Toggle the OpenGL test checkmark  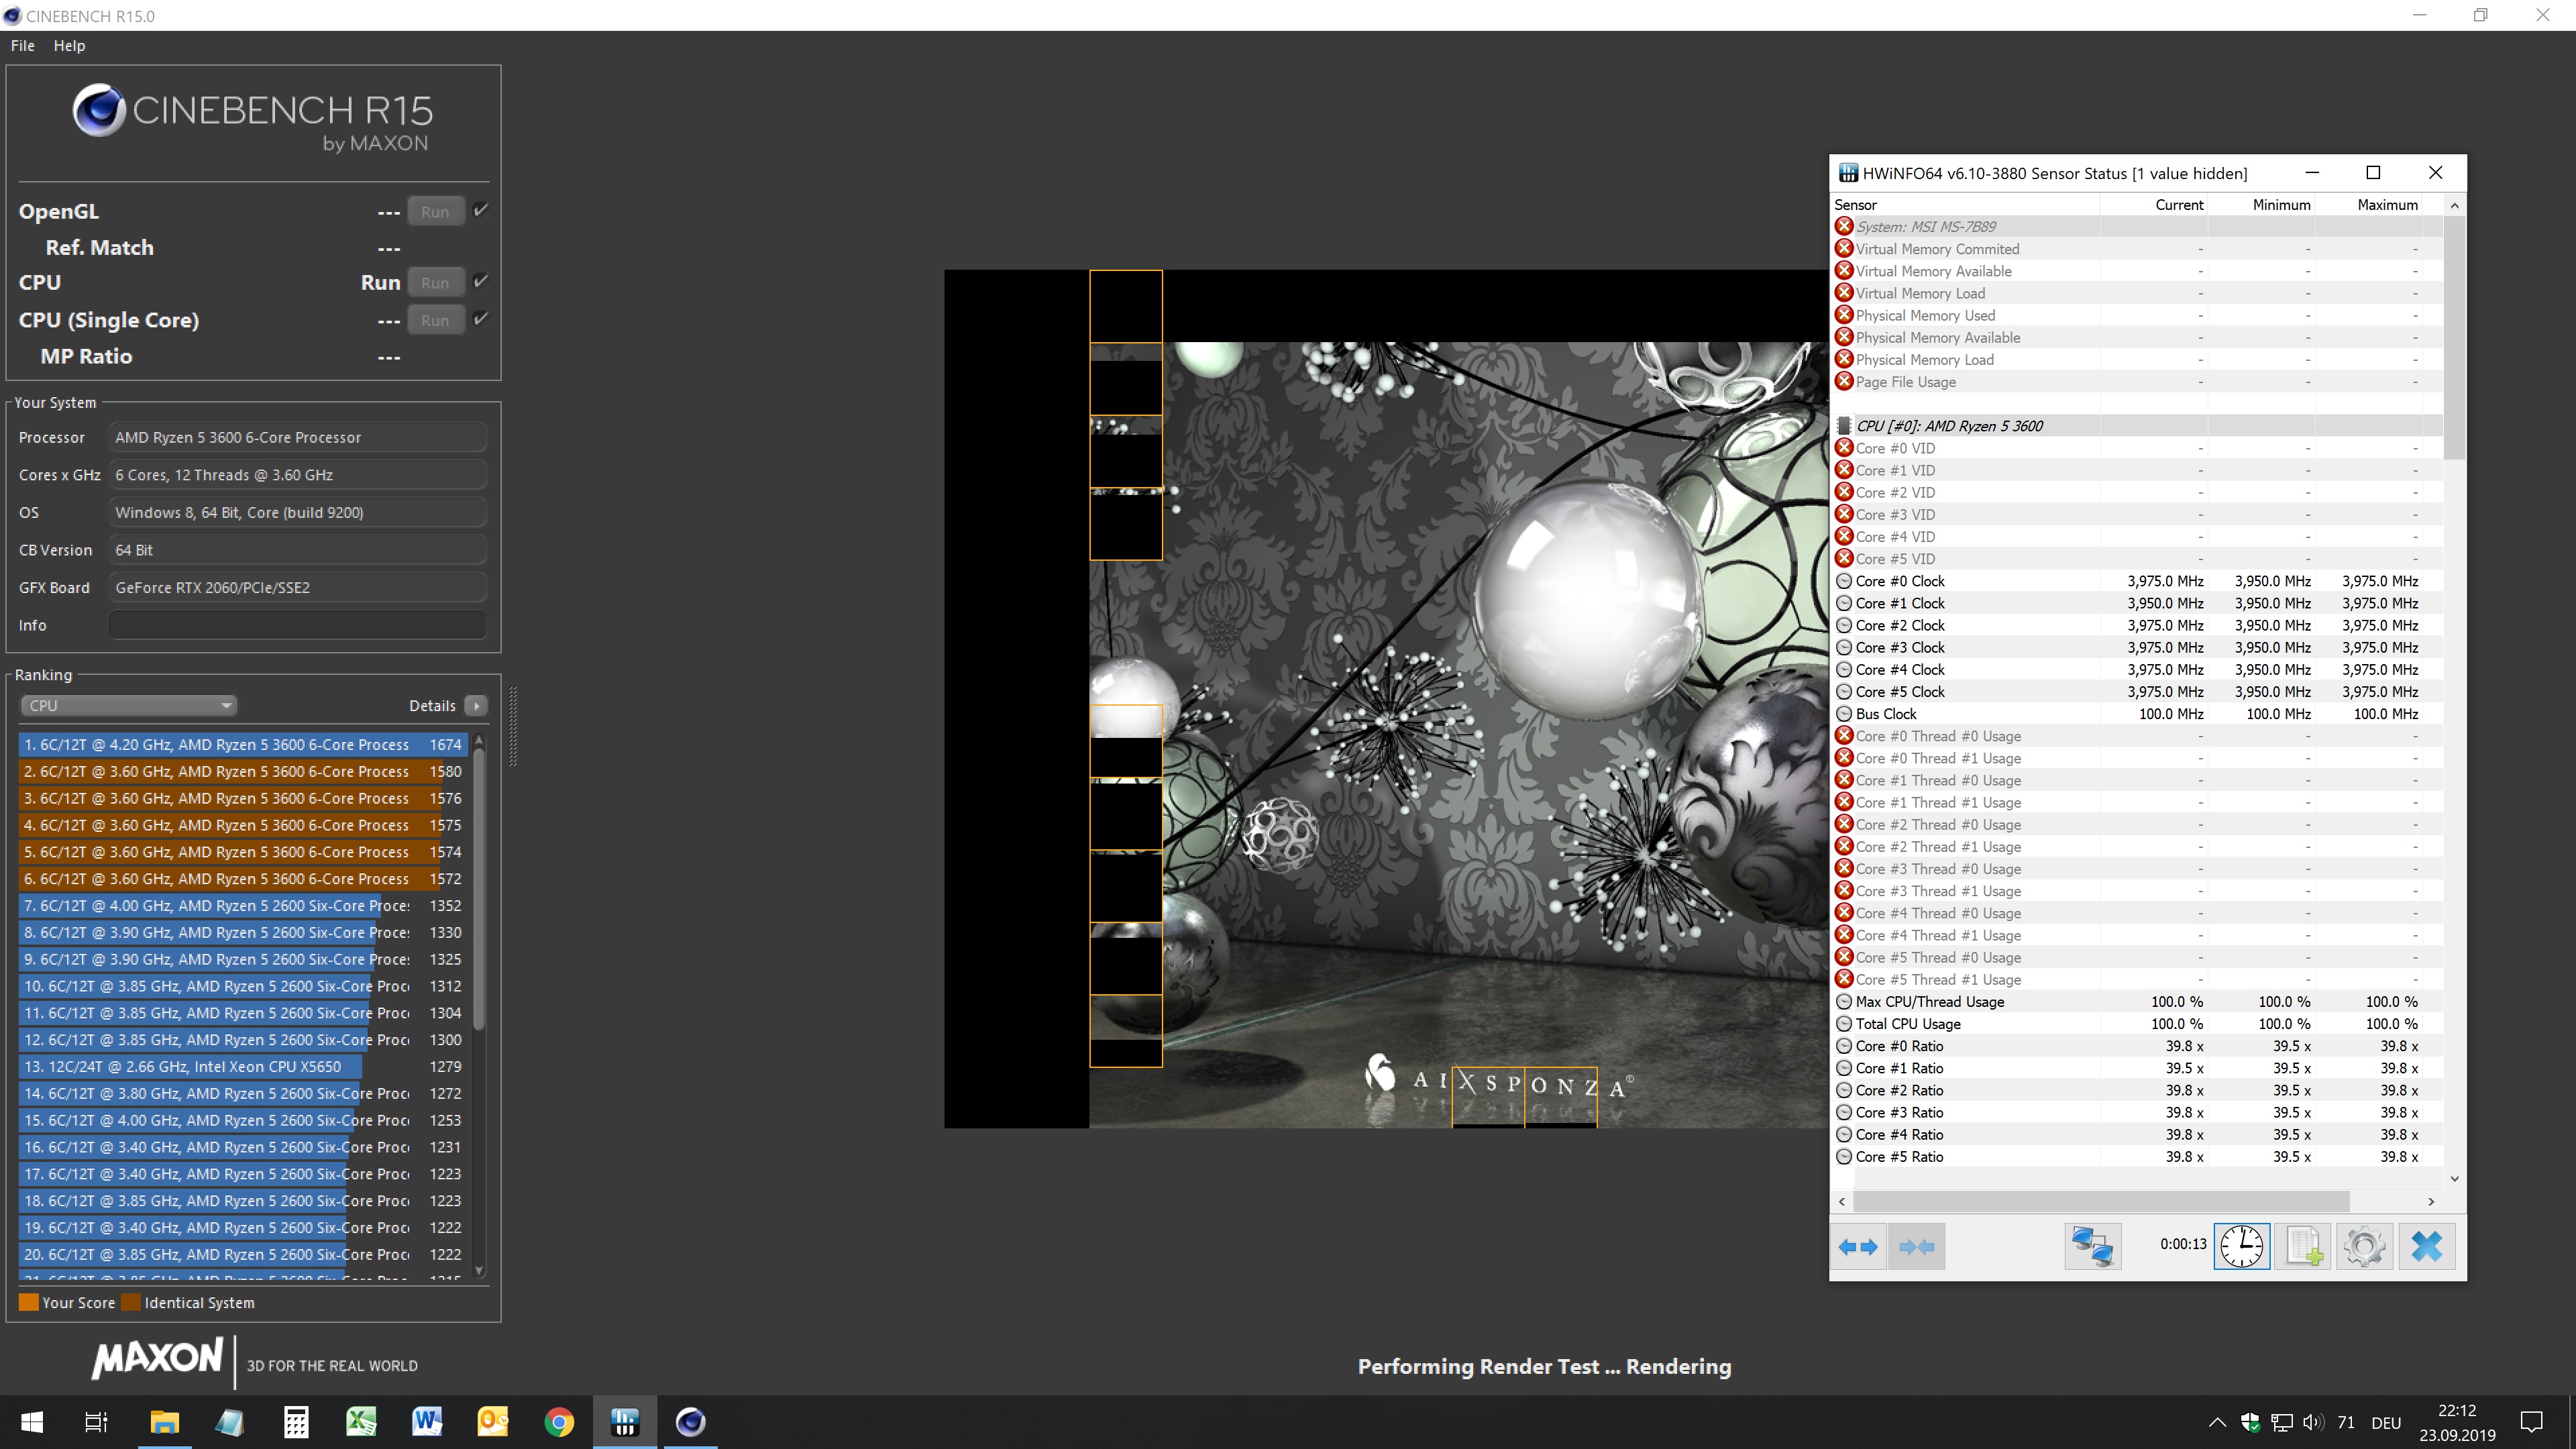[x=481, y=210]
